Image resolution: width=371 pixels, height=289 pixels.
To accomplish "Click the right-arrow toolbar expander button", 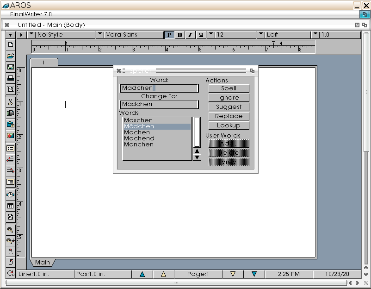I will (x=21, y=35).
